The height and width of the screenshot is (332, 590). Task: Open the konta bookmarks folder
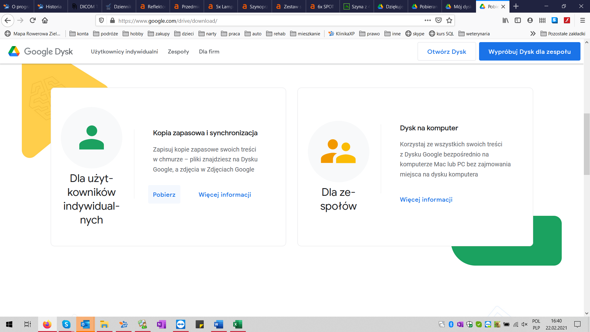tap(79, 34)
